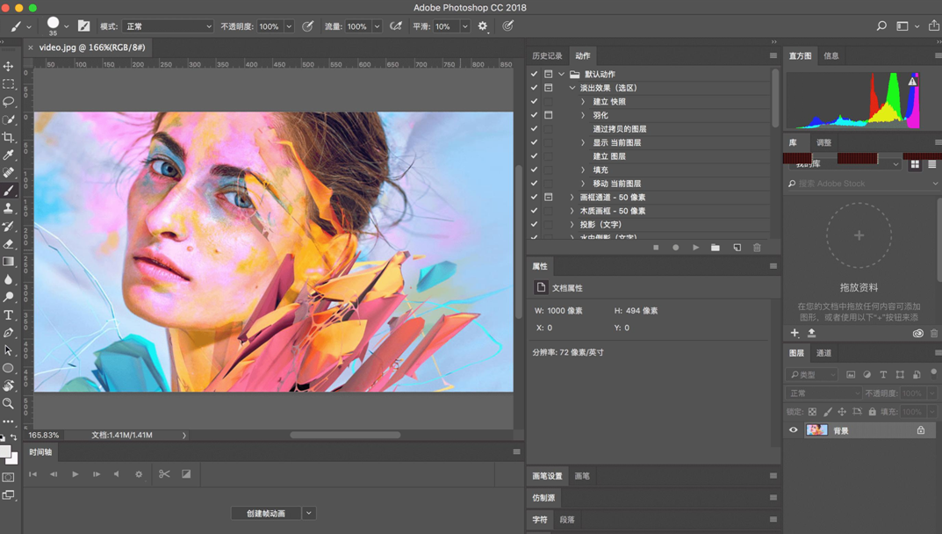Image resolution: width=942 pixels, height=534 pixels.
Task: Click the foreground color swatch
Action: 5,451
